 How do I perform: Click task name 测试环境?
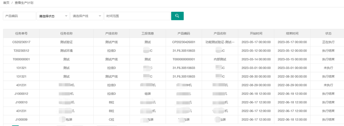click(66, 51)
